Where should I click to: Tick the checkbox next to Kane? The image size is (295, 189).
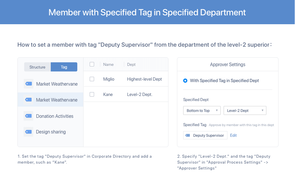[x=92, y=94]
